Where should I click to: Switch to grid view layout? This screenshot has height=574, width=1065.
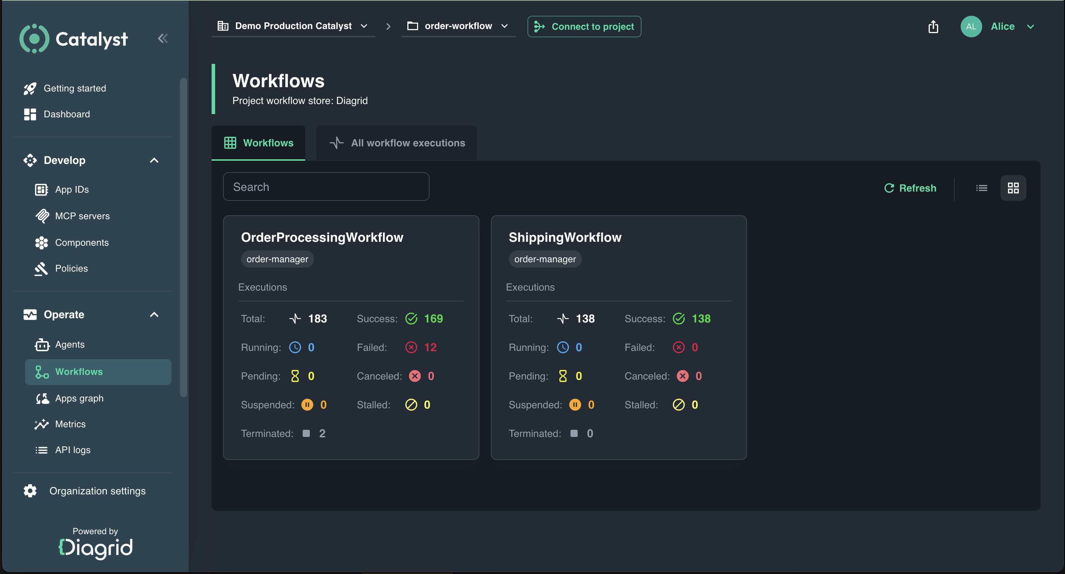1013,188
